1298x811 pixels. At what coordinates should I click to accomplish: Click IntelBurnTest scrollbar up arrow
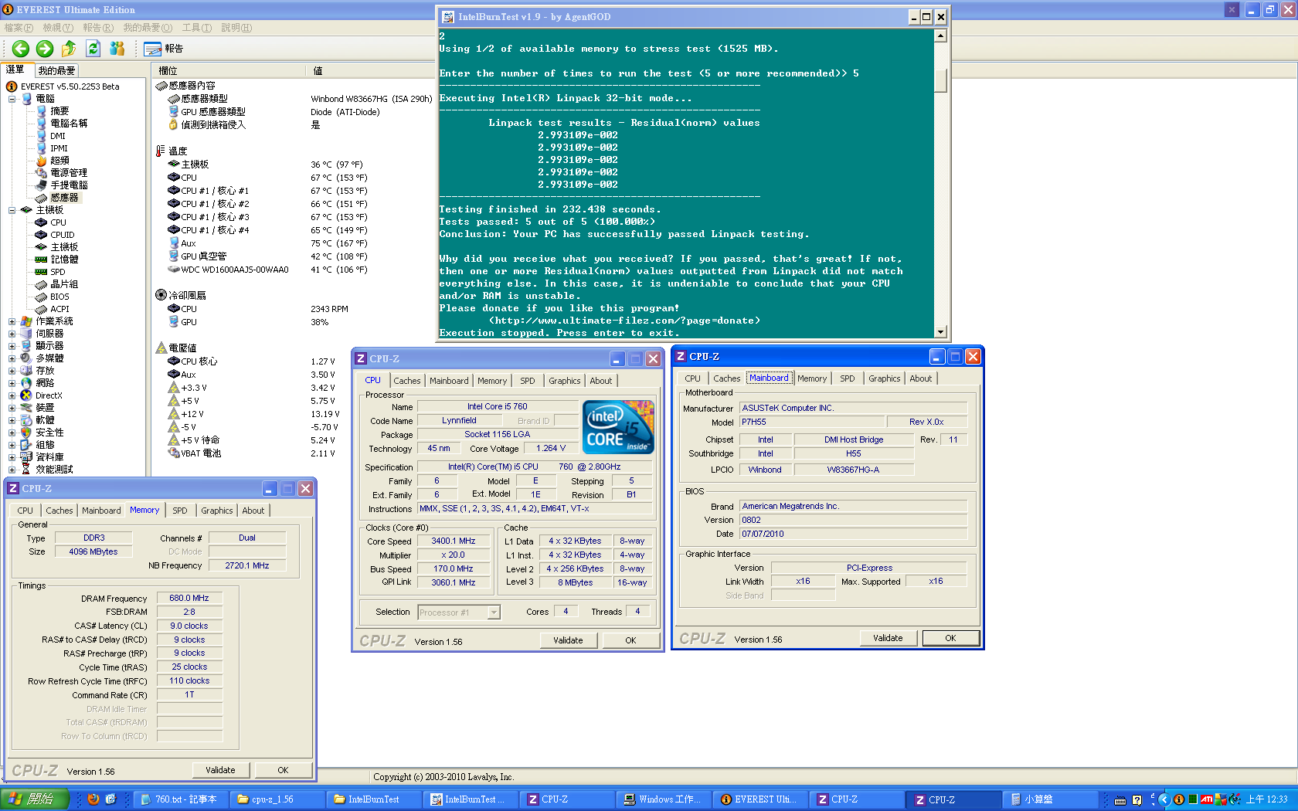click(x=940, y=36)
